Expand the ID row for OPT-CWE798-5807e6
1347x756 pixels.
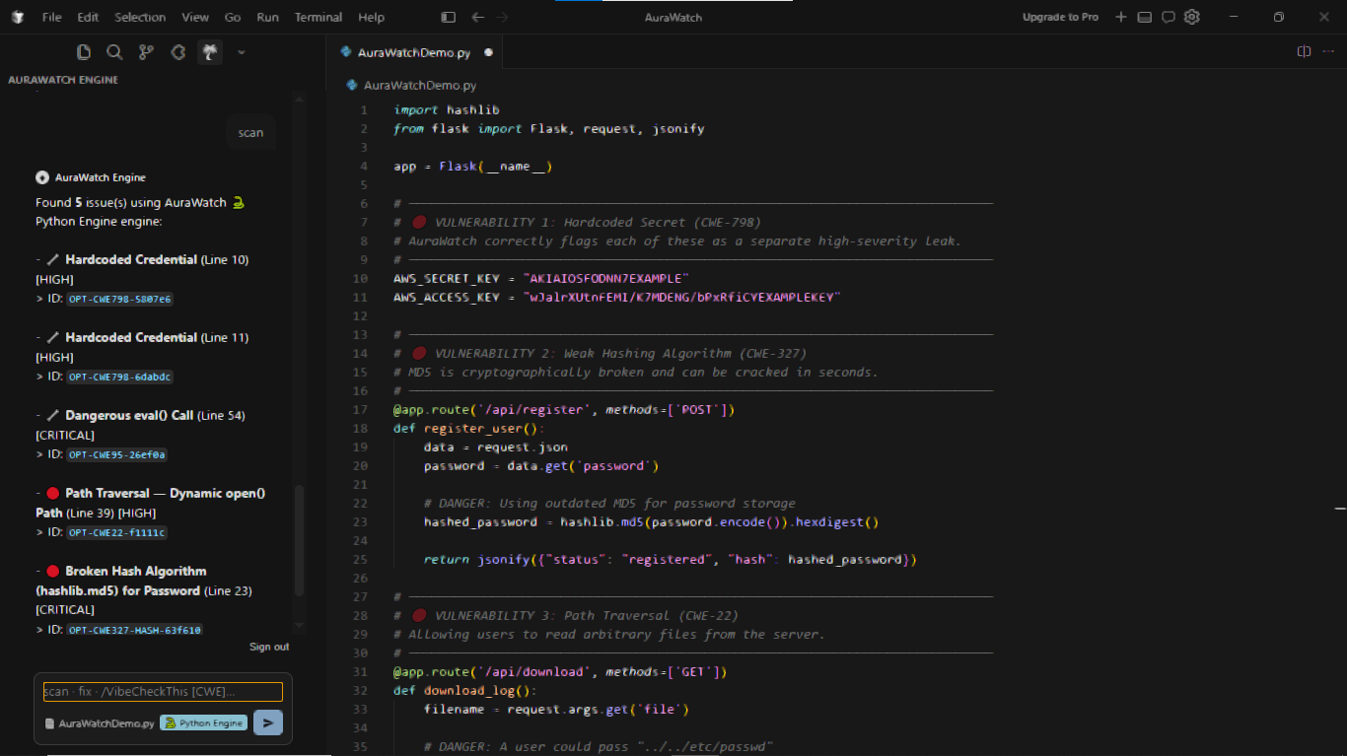pyautogui.click(x=39, y=299)
